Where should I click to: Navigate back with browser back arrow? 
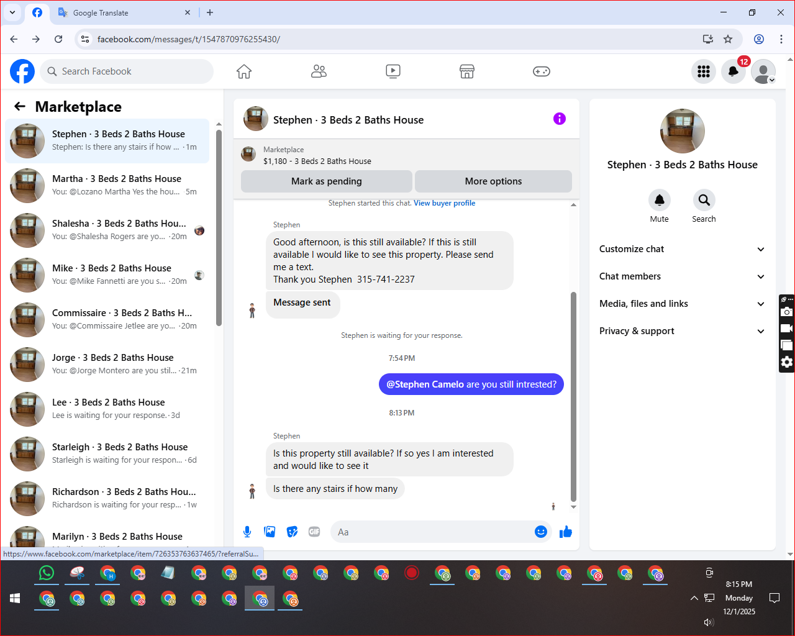pos(14,39)
